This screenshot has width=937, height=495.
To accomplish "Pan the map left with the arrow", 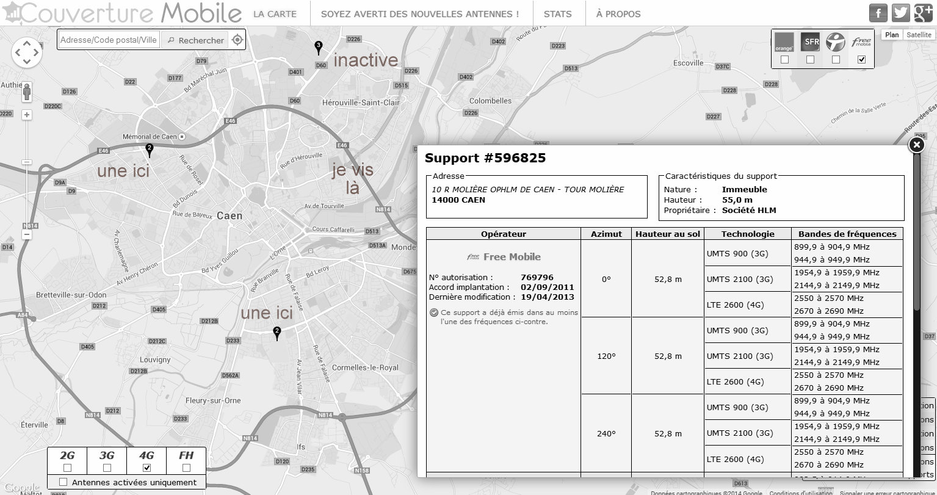I will pyautogui.click(x=16, y=53).
